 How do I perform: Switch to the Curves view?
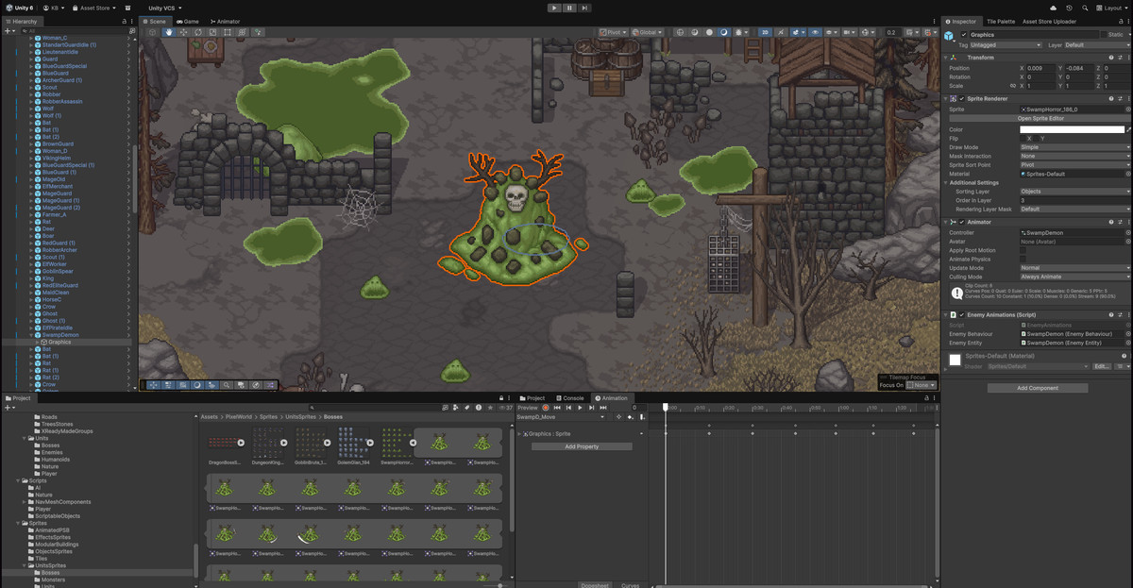(630, 585)
